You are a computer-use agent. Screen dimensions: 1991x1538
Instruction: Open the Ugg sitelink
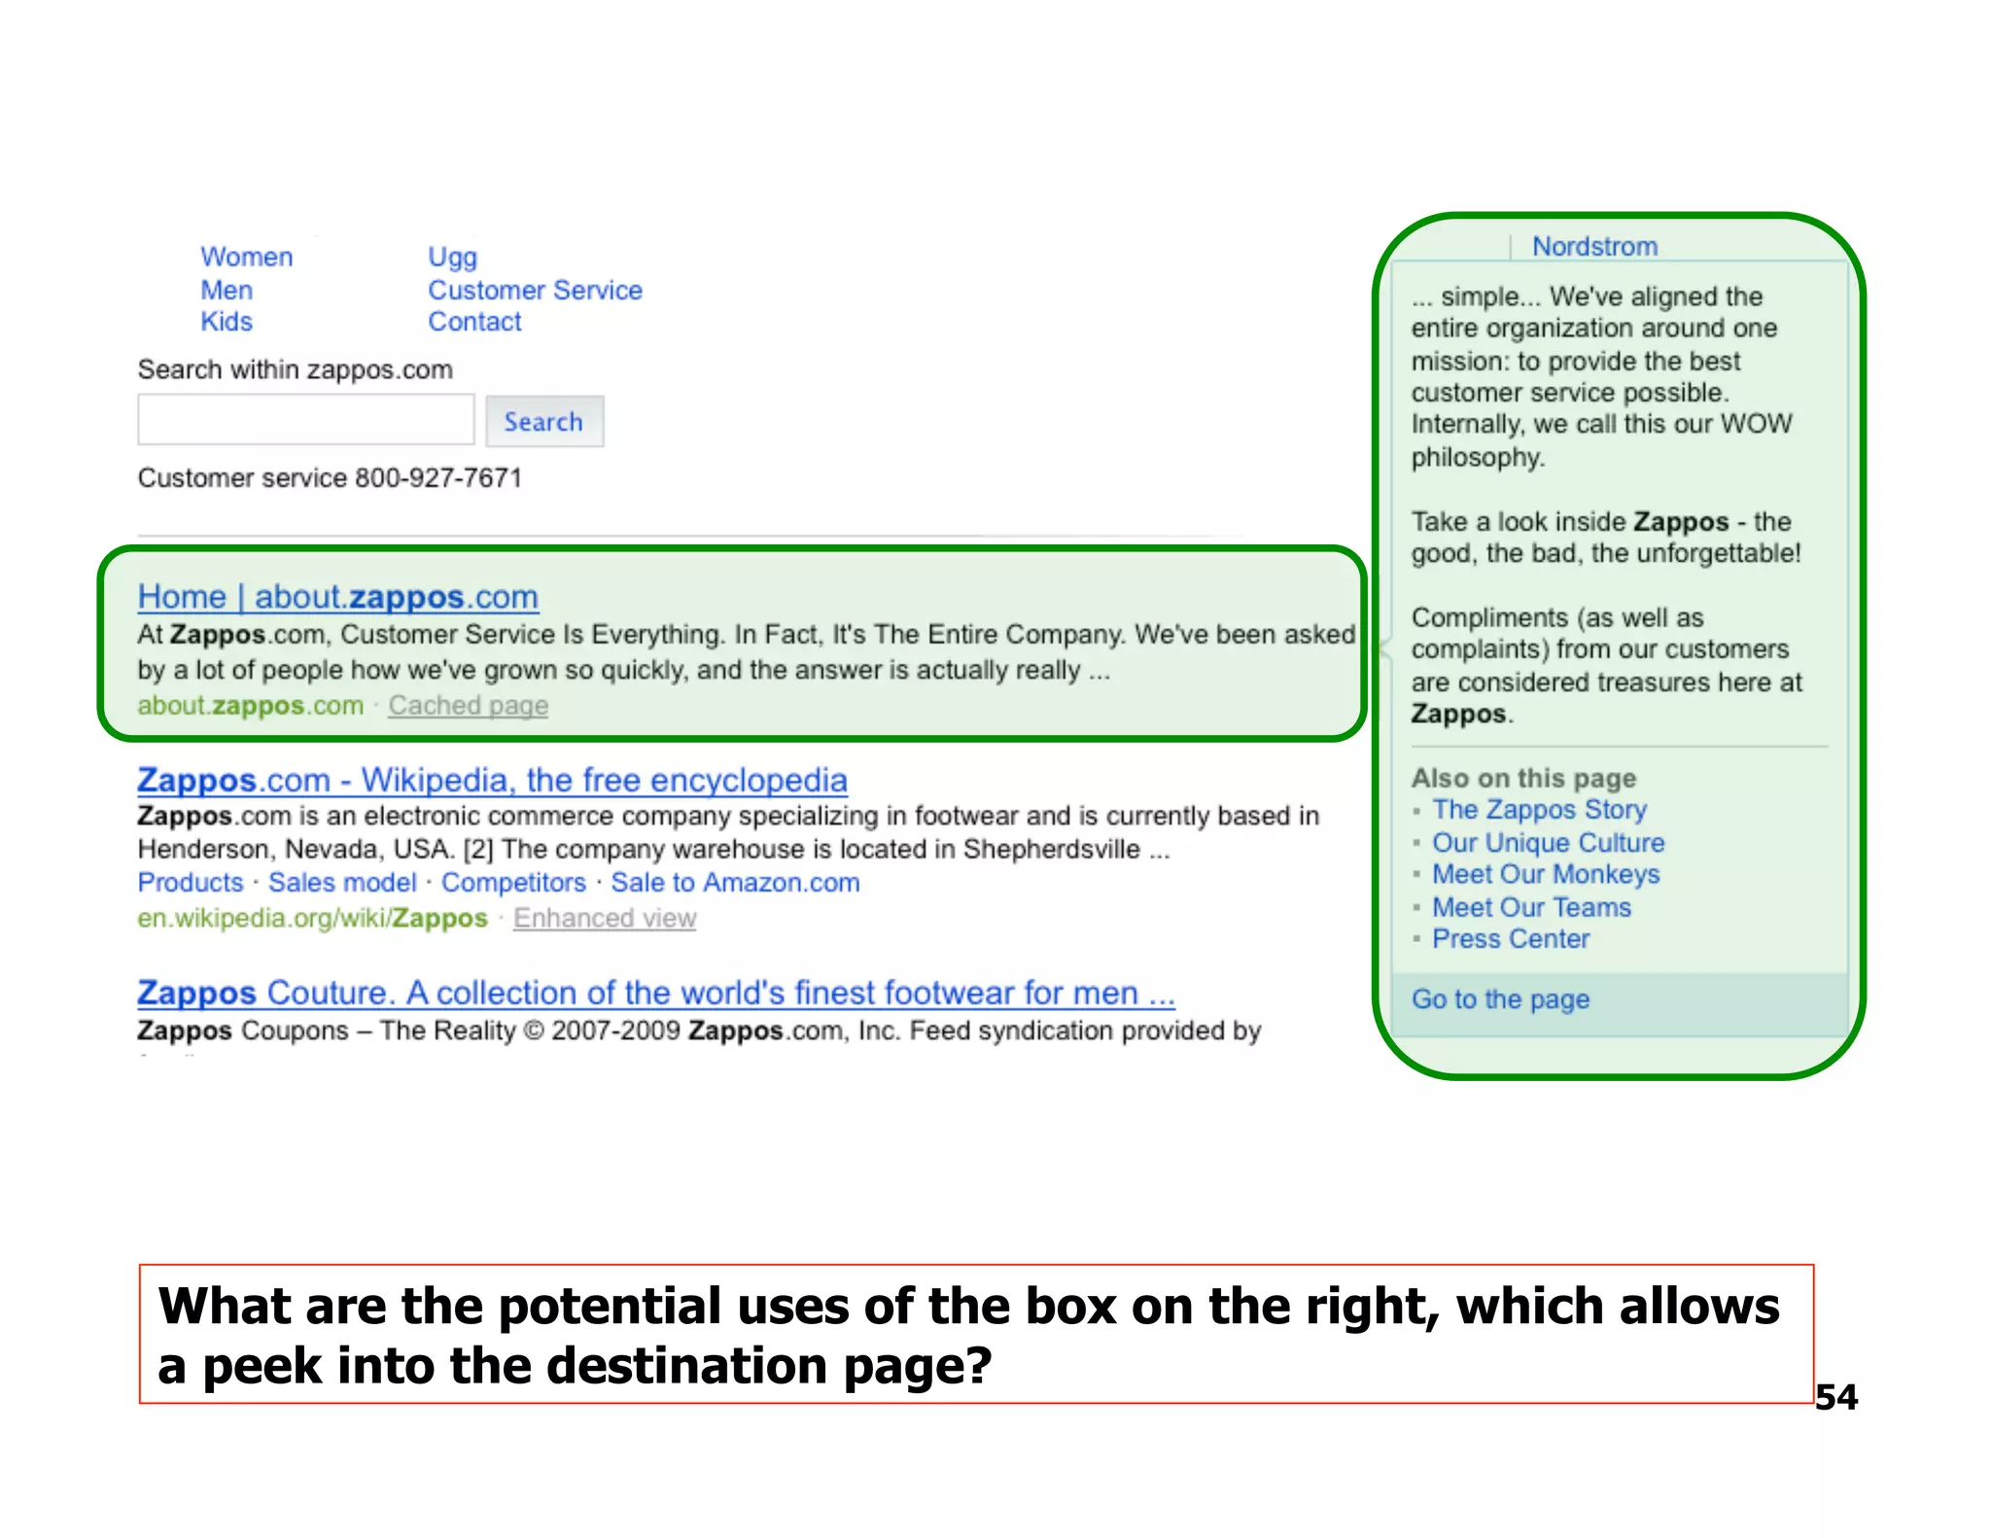(453, 258)
